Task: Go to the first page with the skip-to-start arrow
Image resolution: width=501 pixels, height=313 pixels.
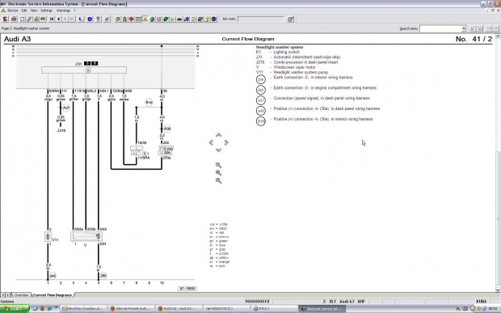Action: coord(52,19)
